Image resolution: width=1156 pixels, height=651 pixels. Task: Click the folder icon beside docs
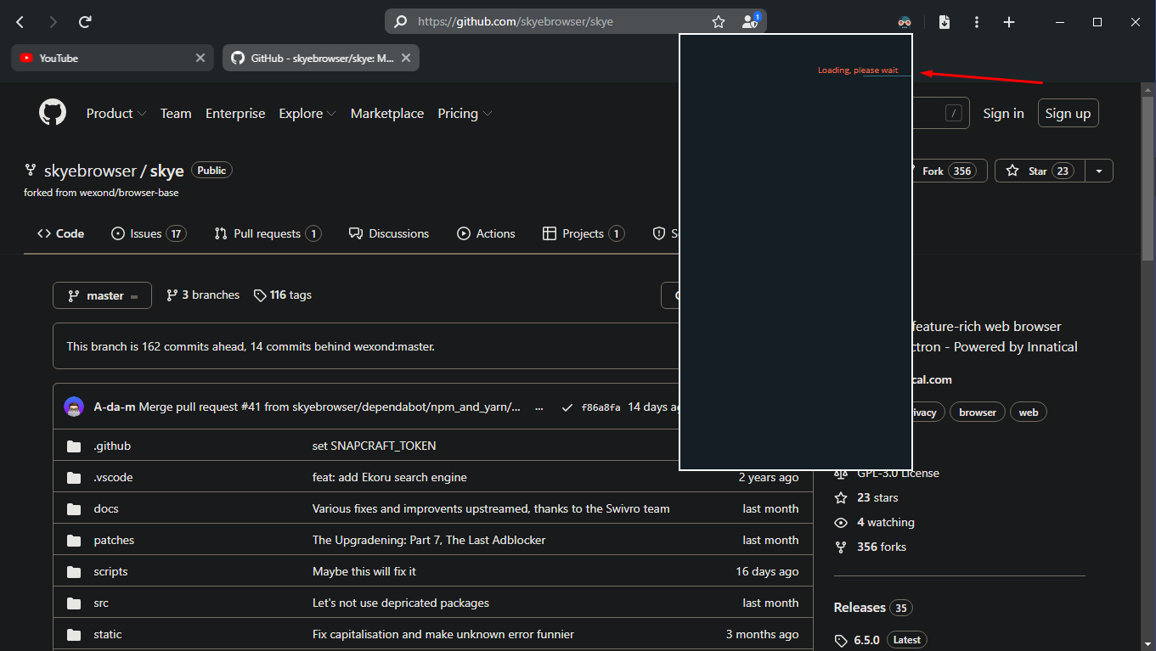point(74,508)
